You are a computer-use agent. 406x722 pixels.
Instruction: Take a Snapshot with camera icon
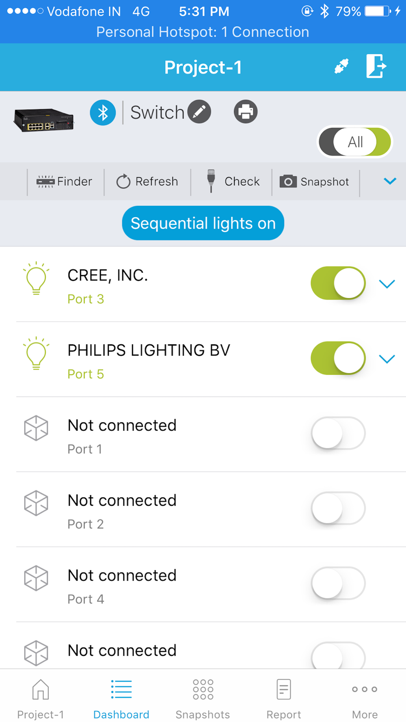315,182
